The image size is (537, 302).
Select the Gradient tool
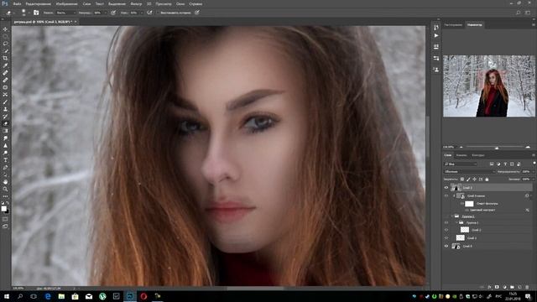click(x=5, y=131)
